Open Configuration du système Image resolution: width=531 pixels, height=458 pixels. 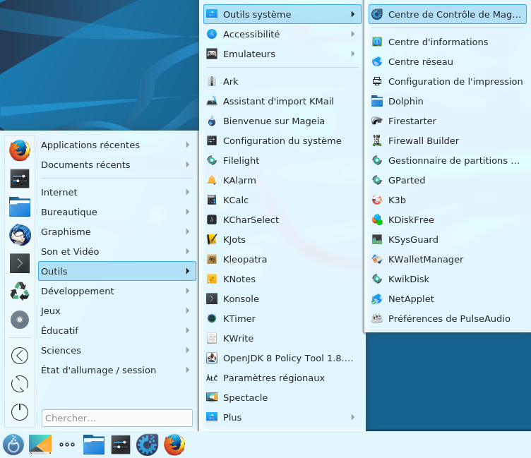point(282,141)
